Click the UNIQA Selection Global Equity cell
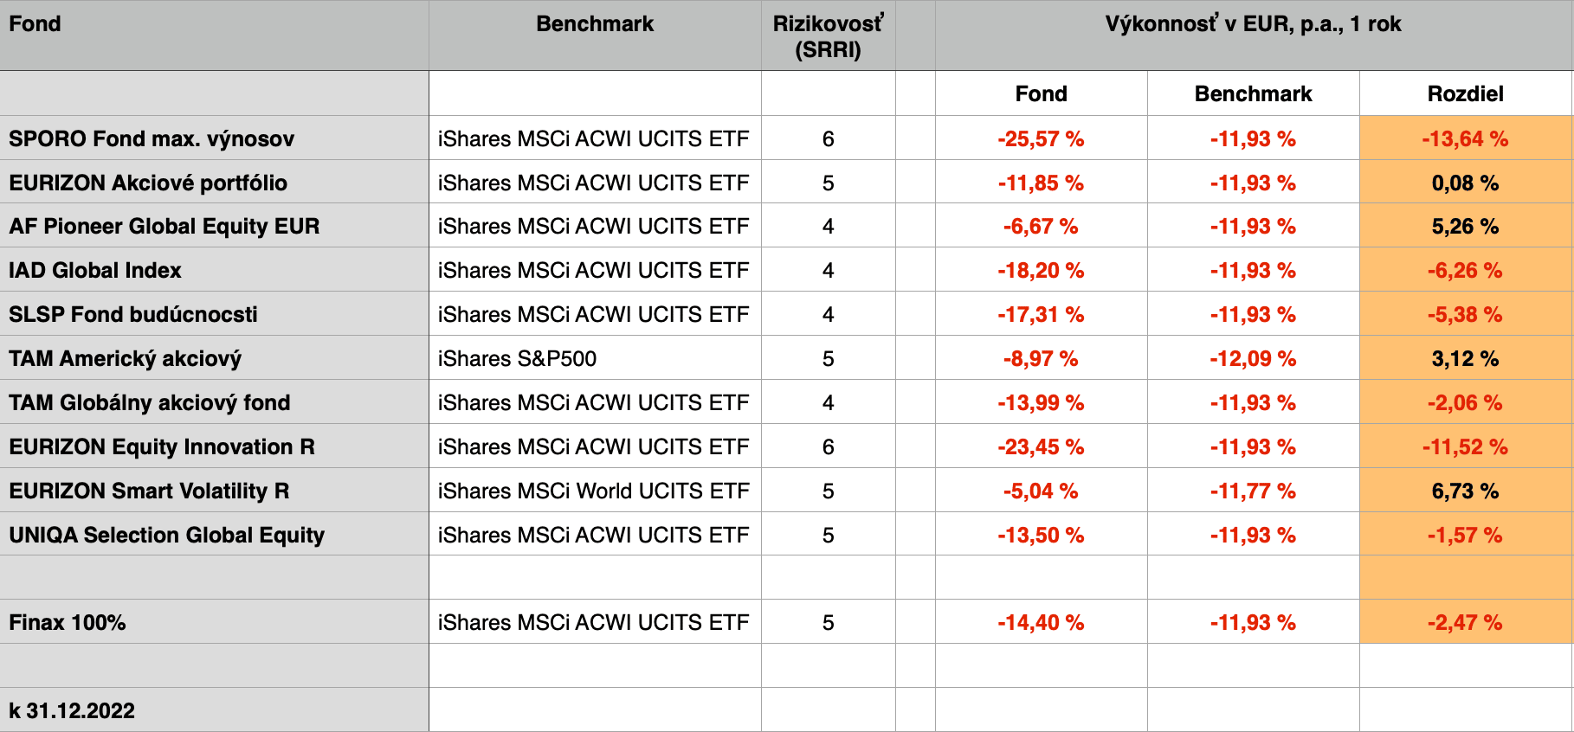 coord(166,536)
